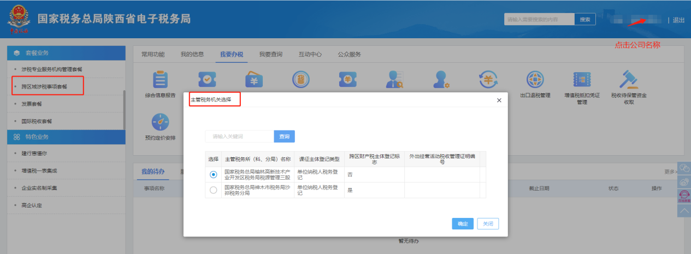Select radio for 榆林高新技术产业开发区税务局
Image resolution: width=691 pixels, height=254 pixels.
pyautogui.click(x=213, y=174)
